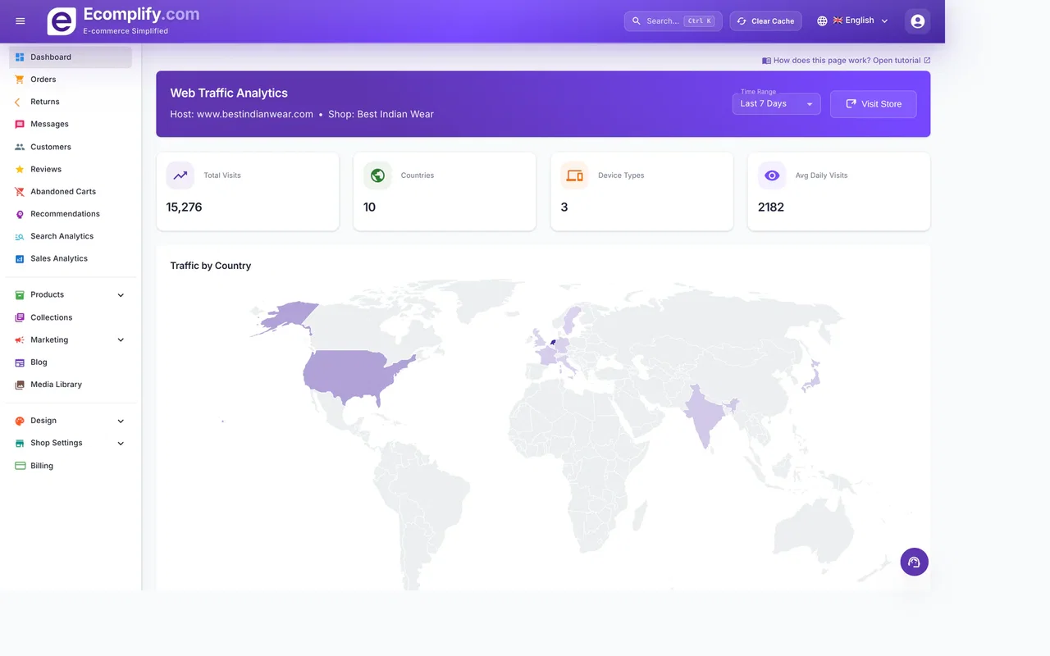Viewport: 1050px width, 656px height.
Task: Open the Media Library page
Action: (71, 385)
